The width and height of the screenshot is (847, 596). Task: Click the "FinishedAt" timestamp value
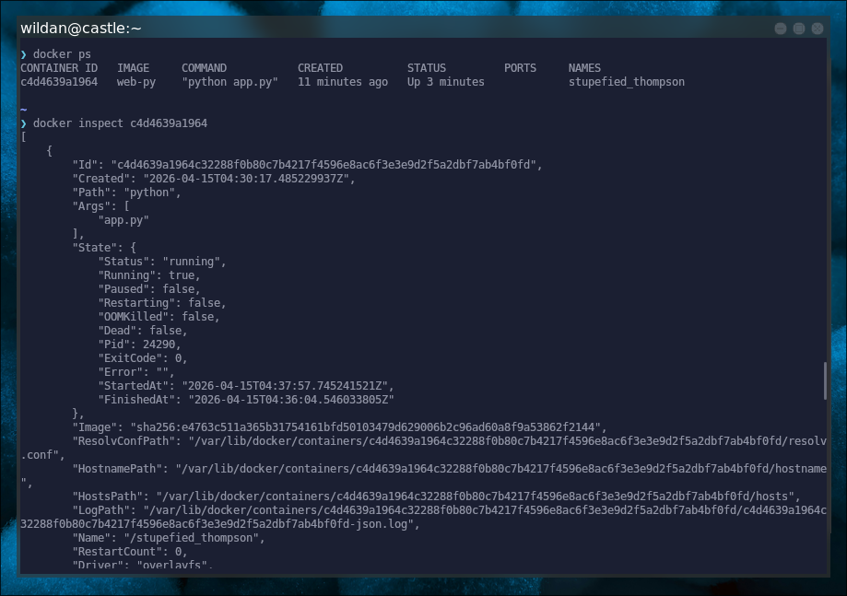click(290, 400)
